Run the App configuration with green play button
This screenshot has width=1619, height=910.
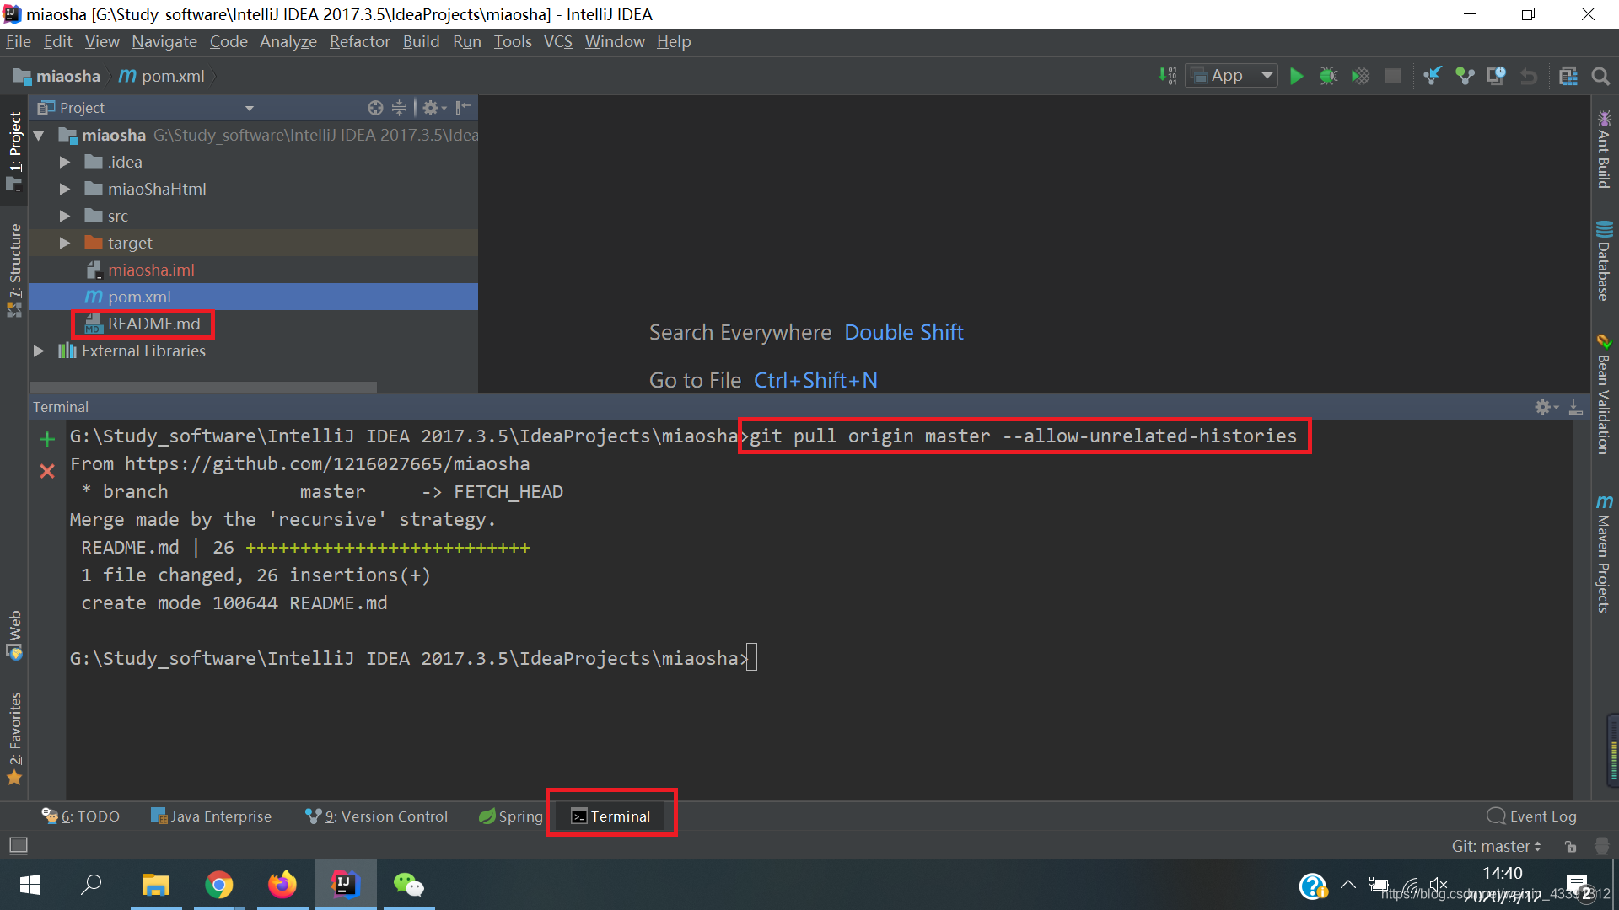point(1297,76)
